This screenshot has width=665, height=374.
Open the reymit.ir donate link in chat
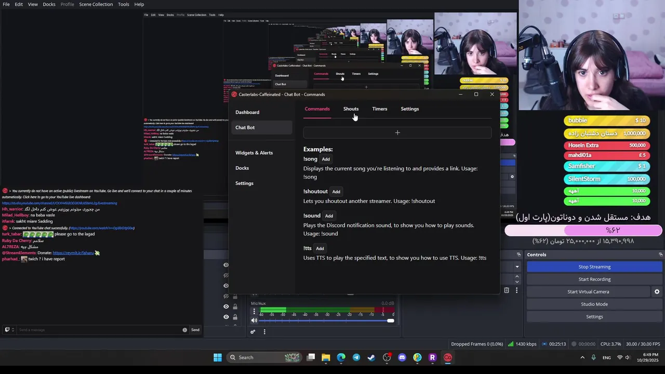pyautogui.click(x=73, y=253)
